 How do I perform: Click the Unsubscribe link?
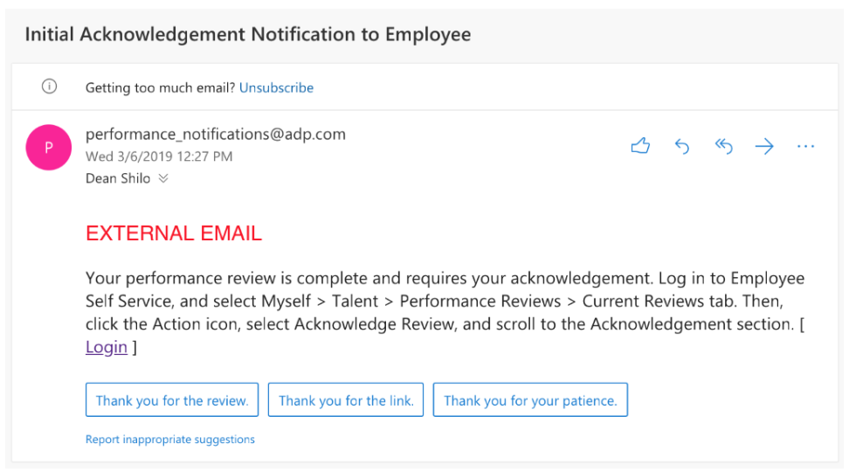(276, 87)
